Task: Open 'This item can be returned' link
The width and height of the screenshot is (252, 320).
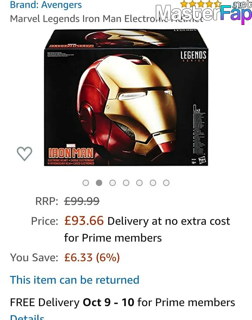Action: click(74, 280)
